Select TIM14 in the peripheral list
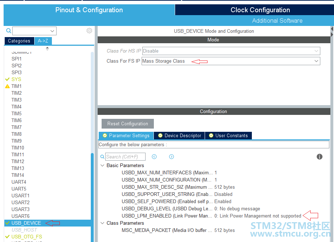This screenshot has height=242, width=334. 18,175
